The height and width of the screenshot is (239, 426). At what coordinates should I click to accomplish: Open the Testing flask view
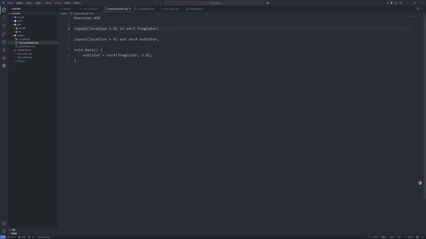click(4, 49)
